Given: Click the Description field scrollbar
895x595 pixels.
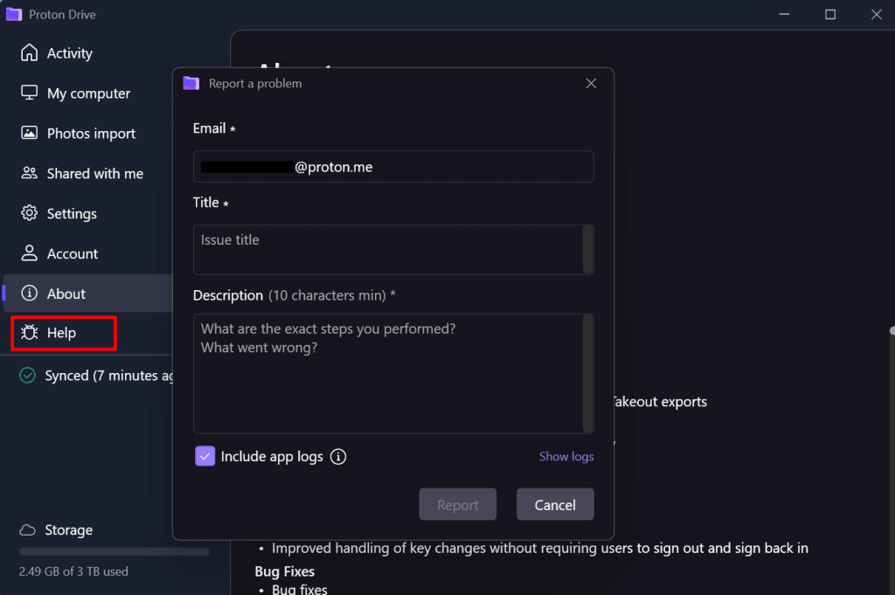Looking at the screenshot, I should (x=588, y=374).
